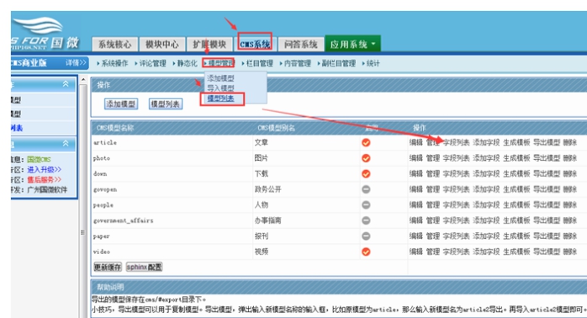Click the 添加模型 button

(x=121, y=103)
